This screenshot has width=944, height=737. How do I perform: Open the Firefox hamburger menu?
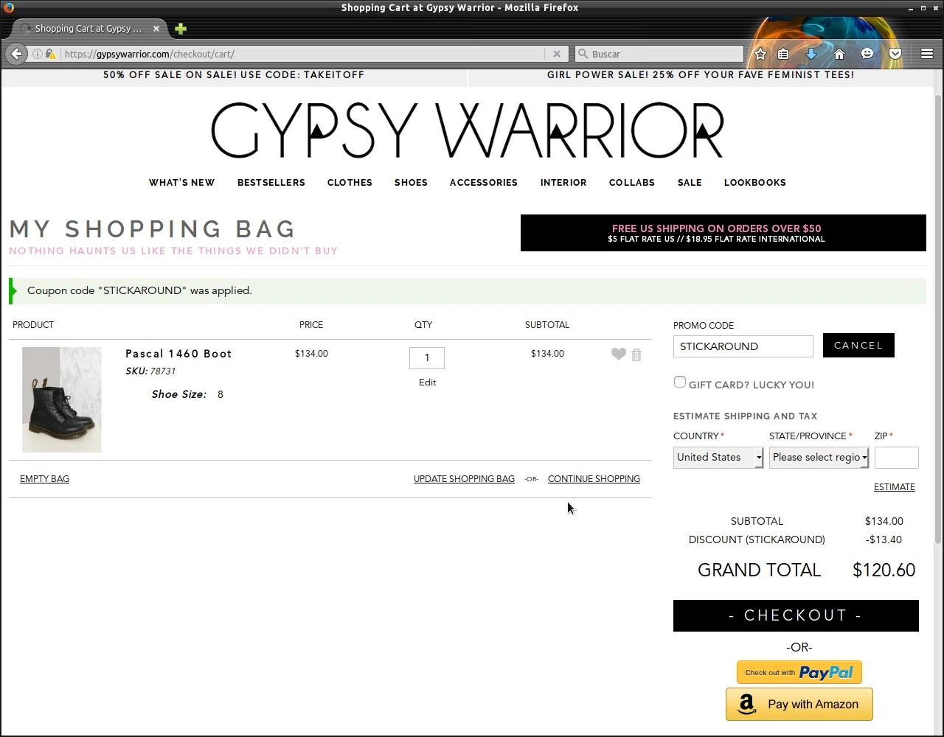click(x=927, y=54)
